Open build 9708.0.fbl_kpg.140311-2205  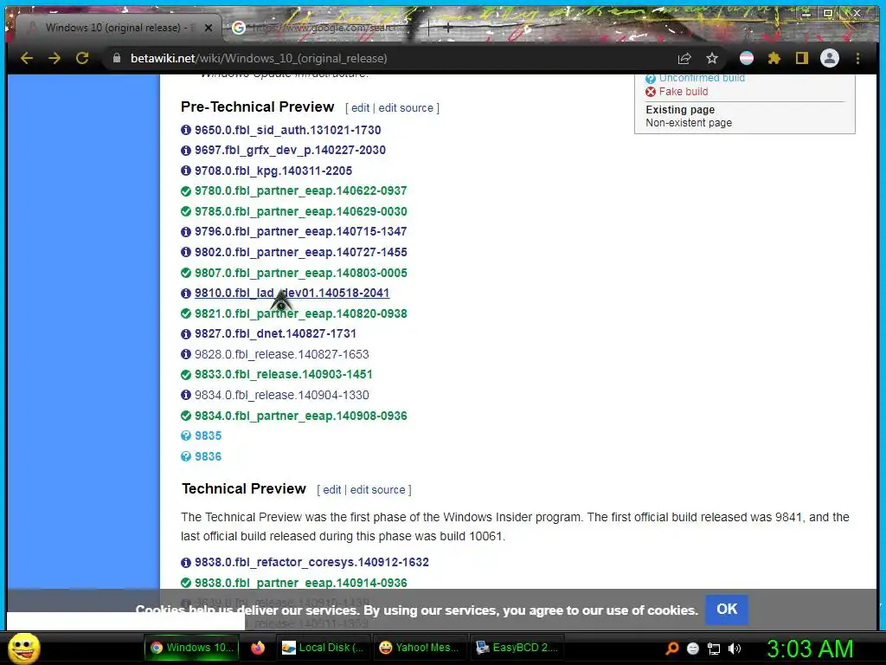click(x=273, y=171)
